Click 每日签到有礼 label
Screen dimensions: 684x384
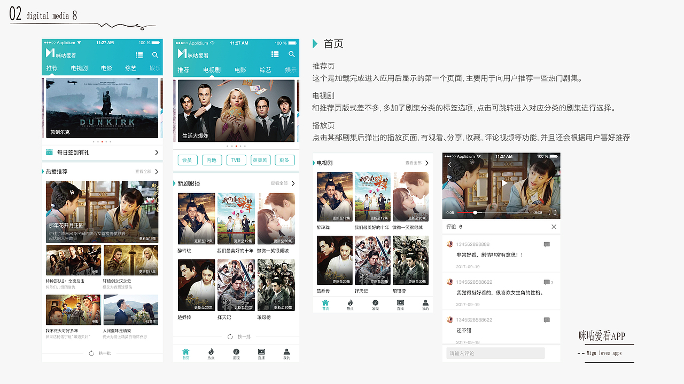(73, 153)
